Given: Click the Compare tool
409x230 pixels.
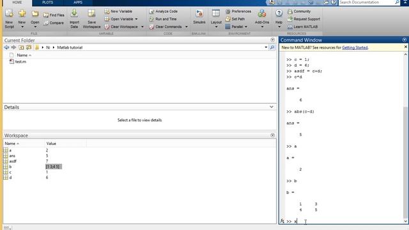Looking at the screenshot, I should click(x=54, y=23).
